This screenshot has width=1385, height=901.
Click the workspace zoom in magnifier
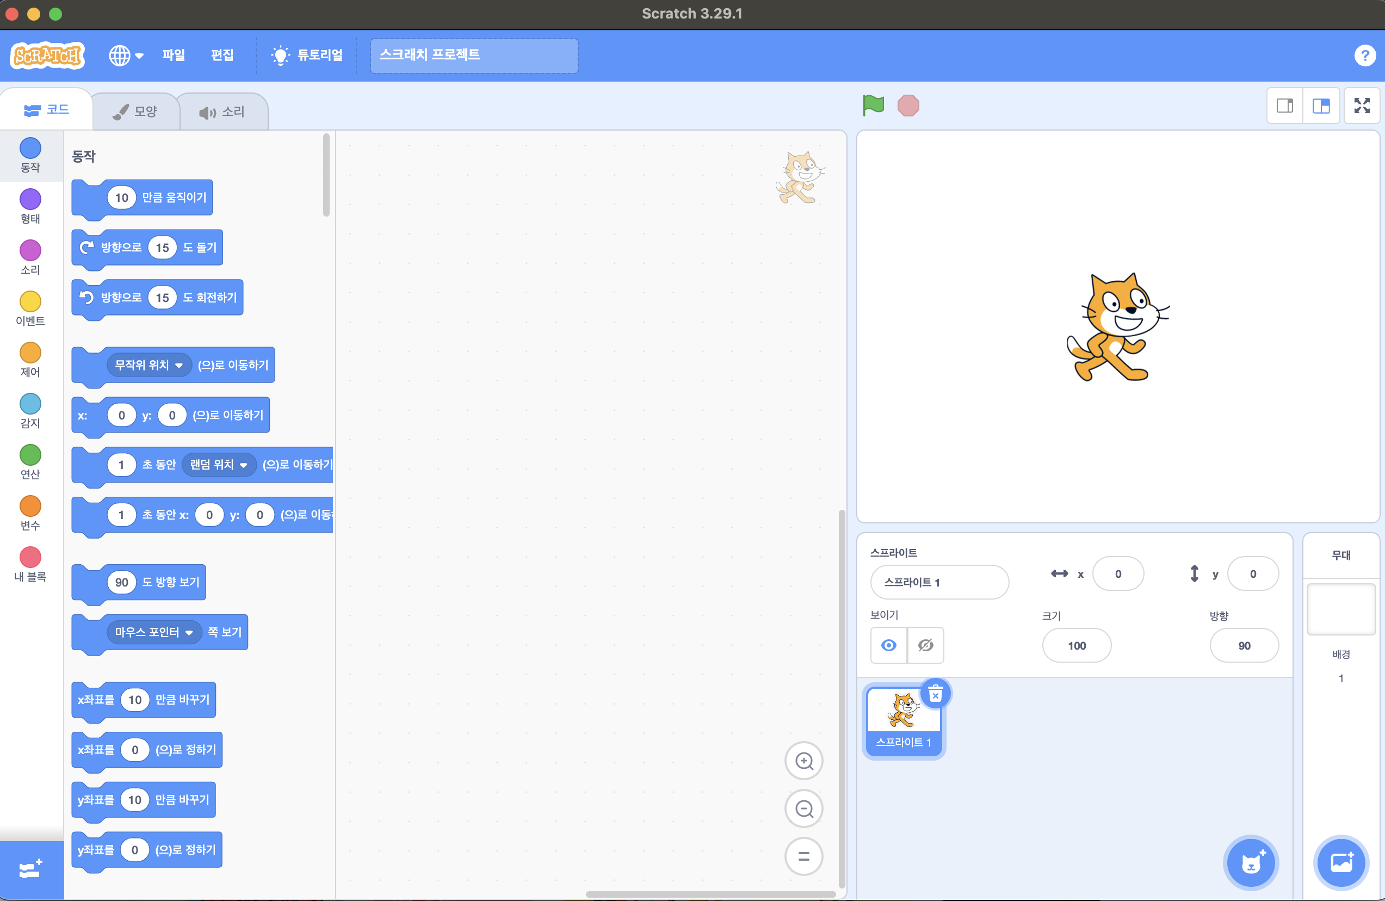point(803,761)
